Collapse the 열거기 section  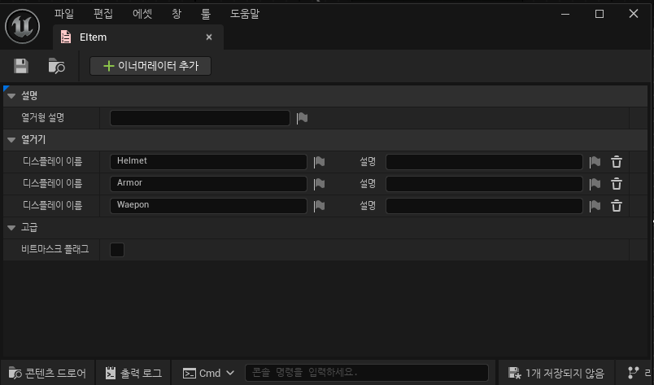pyautogui.click(x=11, y=140)
